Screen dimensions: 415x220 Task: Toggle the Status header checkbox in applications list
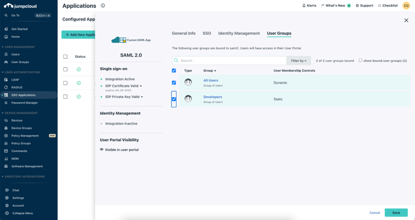point(65,57)
